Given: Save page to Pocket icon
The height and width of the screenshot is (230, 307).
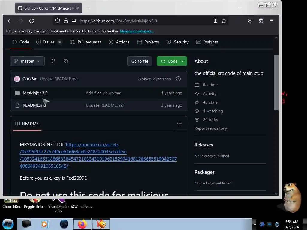Looking at the screenshot, I should click(250, 21).
